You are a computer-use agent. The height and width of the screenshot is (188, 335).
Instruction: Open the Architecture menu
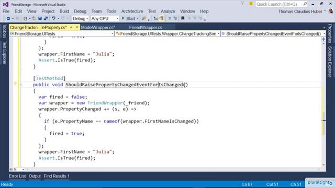[132, 11]
